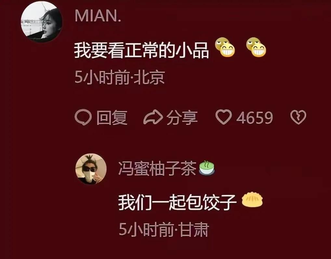The height and width of the screenshot is (259, 331).
Task: Click the username 冯蜜柚子茶
Action: pyautogui.click(x=157, y=169)
